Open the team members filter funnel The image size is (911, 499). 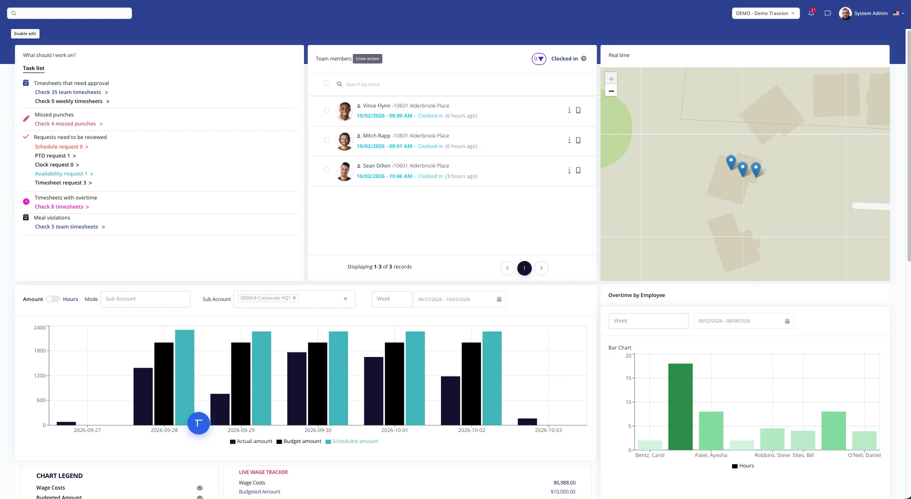538,59
